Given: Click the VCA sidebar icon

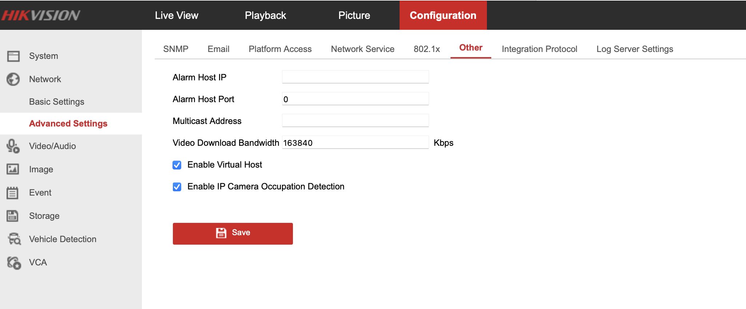Looking at the screenshot, I should (x=14, y=262).
